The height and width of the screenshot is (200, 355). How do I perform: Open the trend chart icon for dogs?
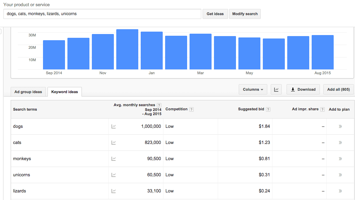pyautogui.click(x=114, y=126)
